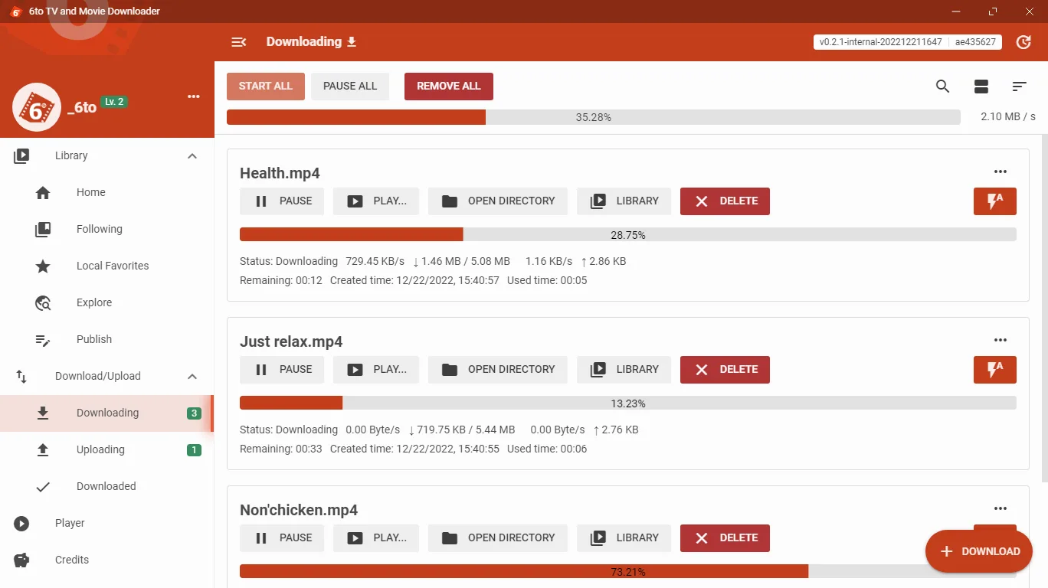Open more options for Just relax.mp4

[x=1001, y=340]
